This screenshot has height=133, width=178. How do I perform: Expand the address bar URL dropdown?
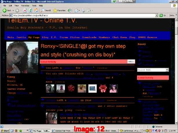(157, 15)
